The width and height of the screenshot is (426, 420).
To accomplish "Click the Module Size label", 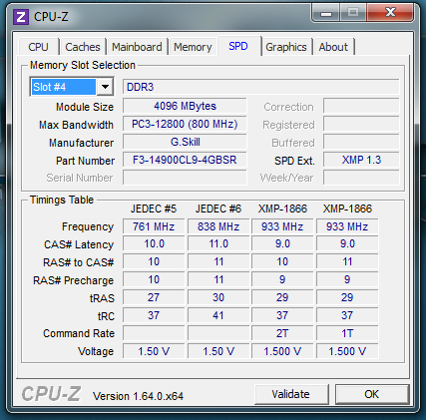I will coord(85,107).
